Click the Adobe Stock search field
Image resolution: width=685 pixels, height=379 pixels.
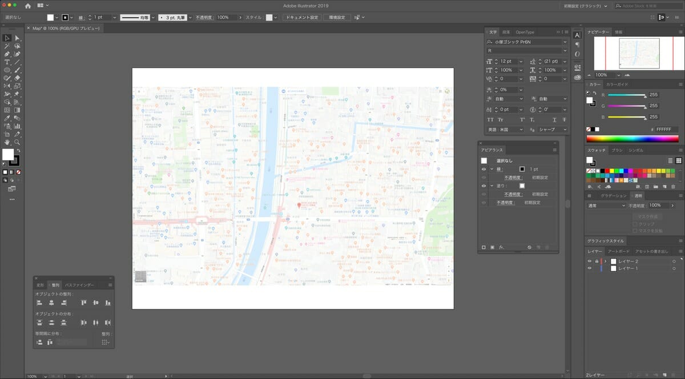pyautogui.click(x=647, y=6)
